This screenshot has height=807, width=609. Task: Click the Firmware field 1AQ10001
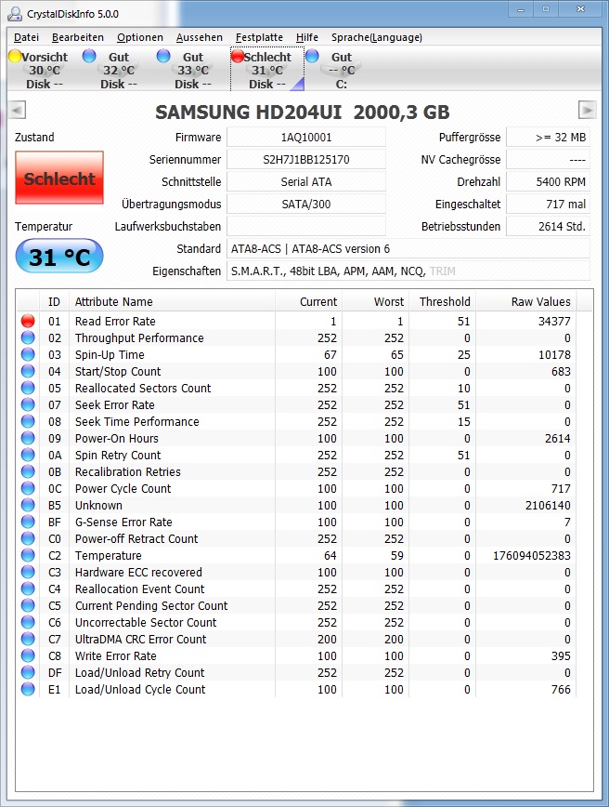click(306, 138)
